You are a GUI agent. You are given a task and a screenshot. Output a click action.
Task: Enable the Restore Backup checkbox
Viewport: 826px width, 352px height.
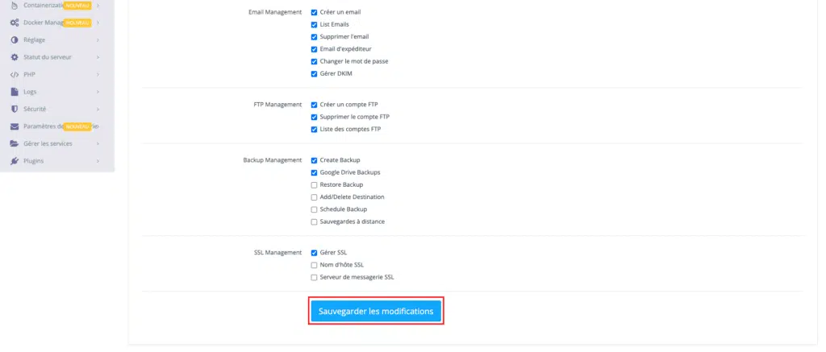pyautogui.click(x=314, y=184)
